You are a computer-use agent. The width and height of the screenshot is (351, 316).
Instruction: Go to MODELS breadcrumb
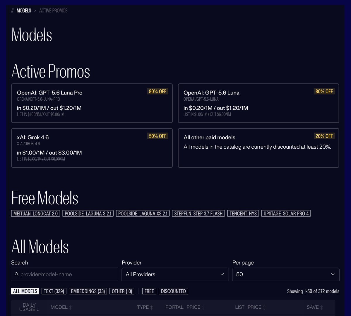pos(24,11)
